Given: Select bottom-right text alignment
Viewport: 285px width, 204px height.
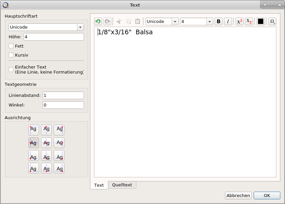Looking at the screenshot, I should tap(59, 168).
